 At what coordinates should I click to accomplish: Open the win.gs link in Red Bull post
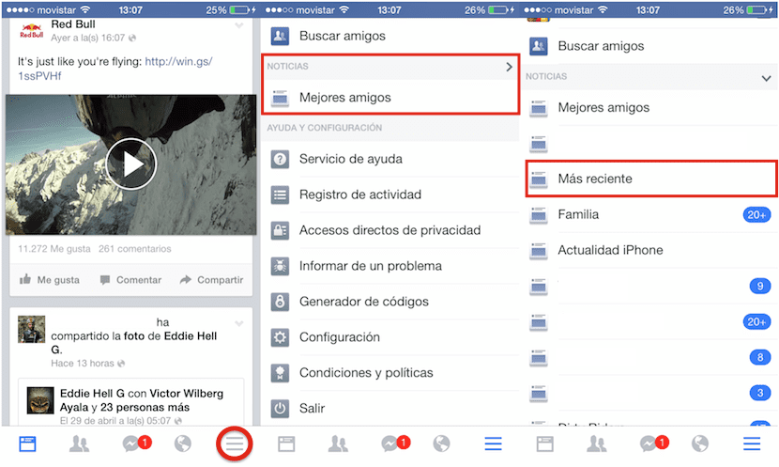(115, 69)
